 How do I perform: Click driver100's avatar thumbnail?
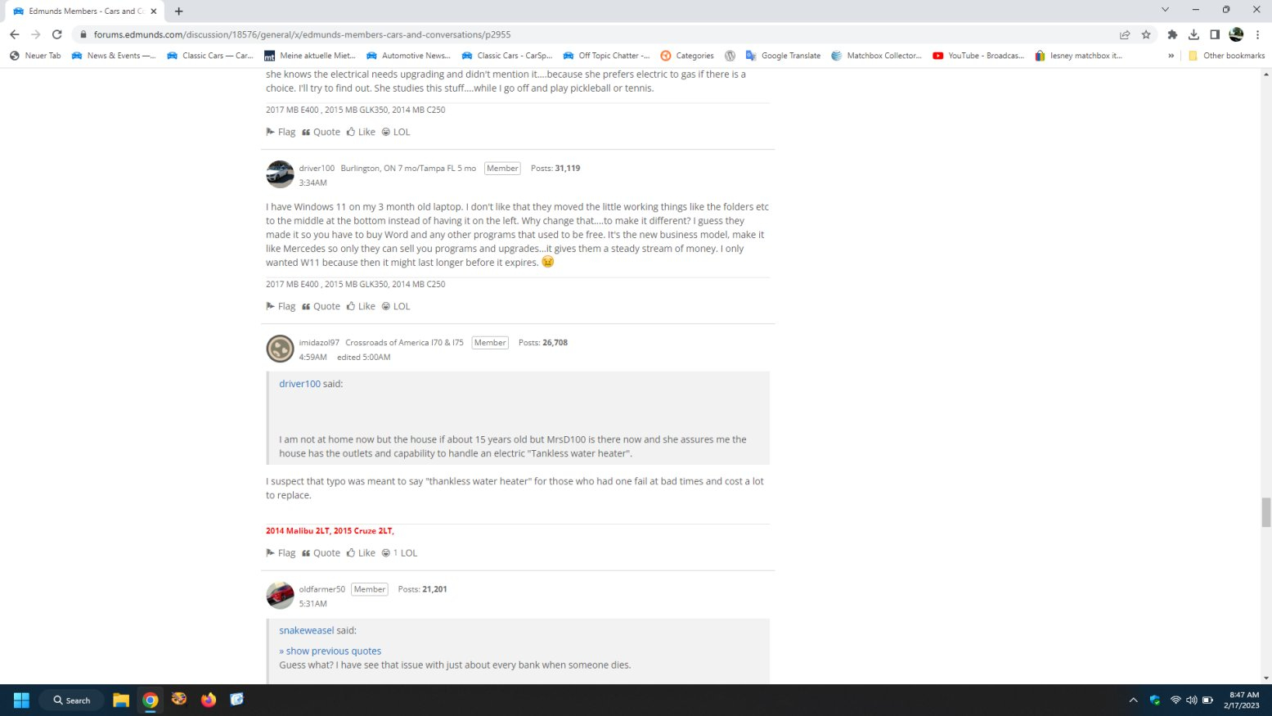point(280,174)
